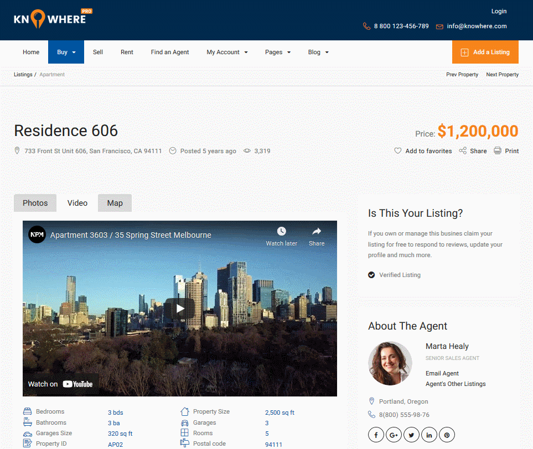This screenshot has width=533, height=449.
Task: Click Add a Listing button
Action: 485,52
